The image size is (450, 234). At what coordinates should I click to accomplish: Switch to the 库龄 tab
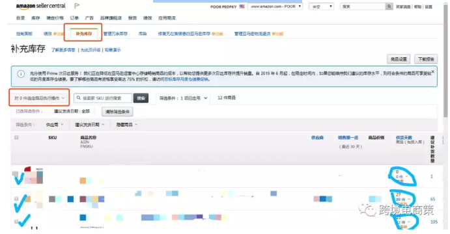[143, 34]
